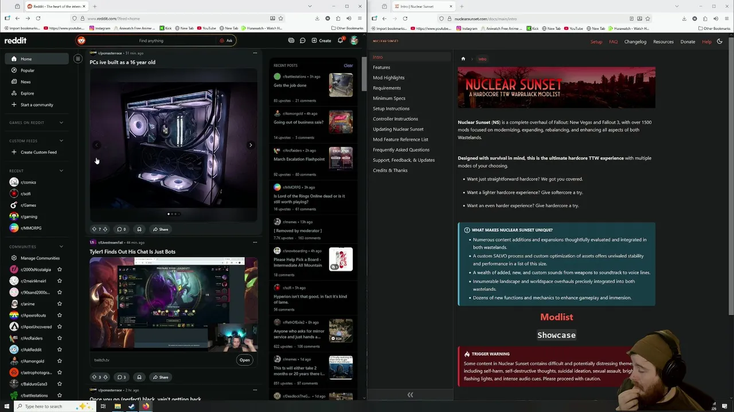Open Tyler1 stream thumbnail image
This screenshot has width=734, height=412.
173,304
